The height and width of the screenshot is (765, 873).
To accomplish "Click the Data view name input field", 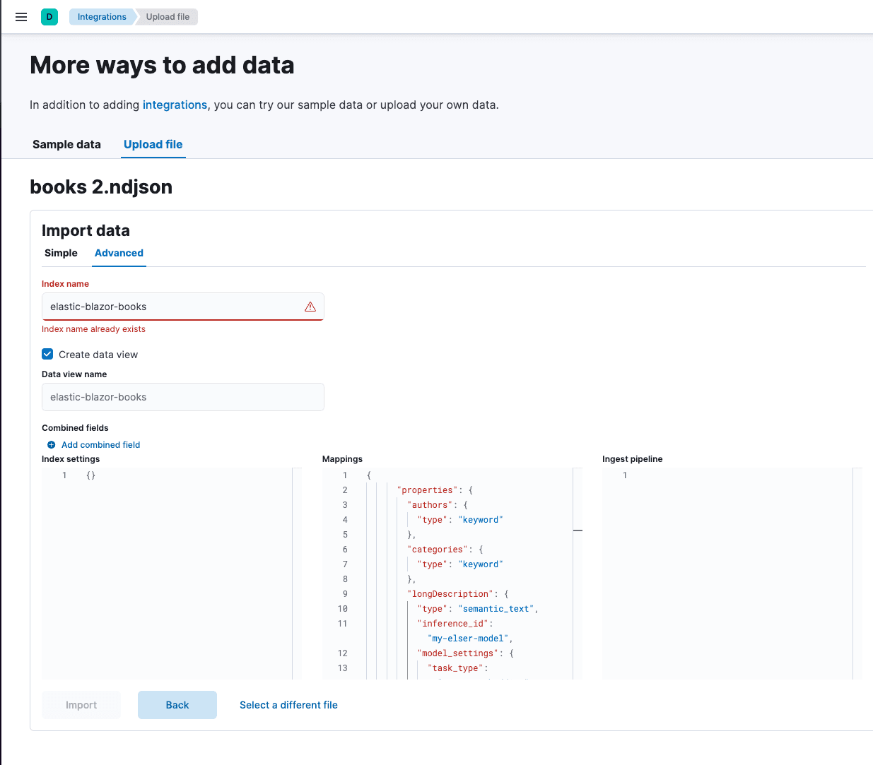I will tap(182, 397).
